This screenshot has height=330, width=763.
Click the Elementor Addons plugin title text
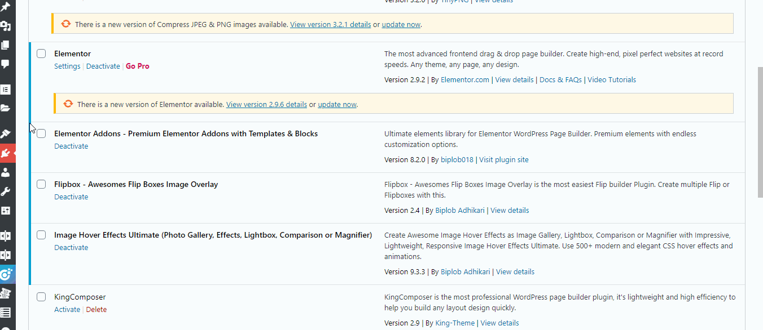click(x=186, y=133)
